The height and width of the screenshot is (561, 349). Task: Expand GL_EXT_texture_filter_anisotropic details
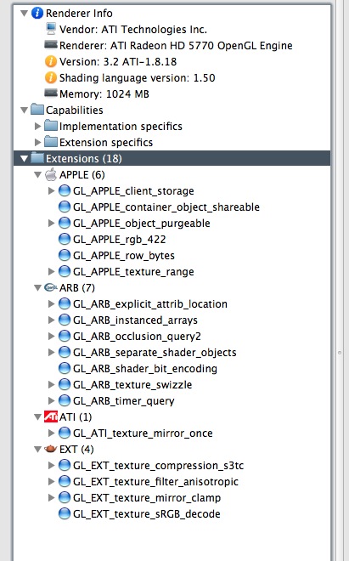52,482
